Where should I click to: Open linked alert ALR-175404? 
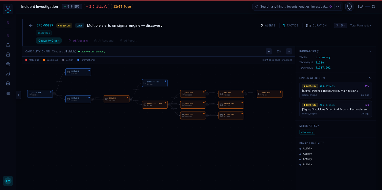(336, 109)
